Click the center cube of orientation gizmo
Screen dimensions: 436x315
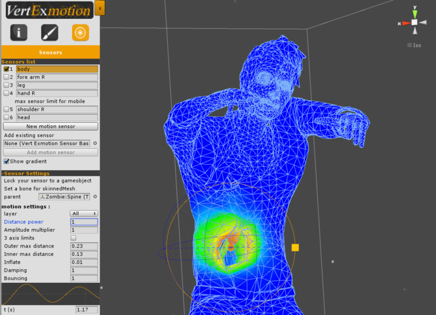[414, 22]
